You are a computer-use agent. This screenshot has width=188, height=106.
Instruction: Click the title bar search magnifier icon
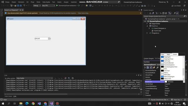(119, 2)
